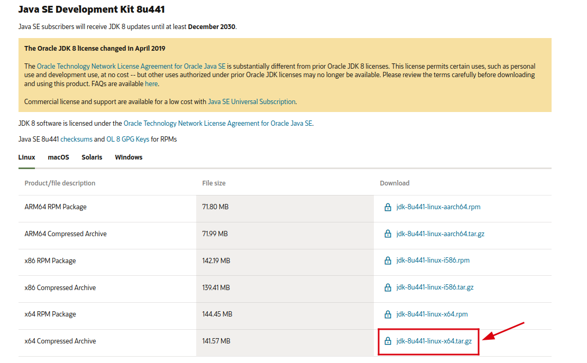This screenshot has height=363, width=587.
Task: Click 'The Oracle JDK 8 license changed' heading
Action: [95, 48]
